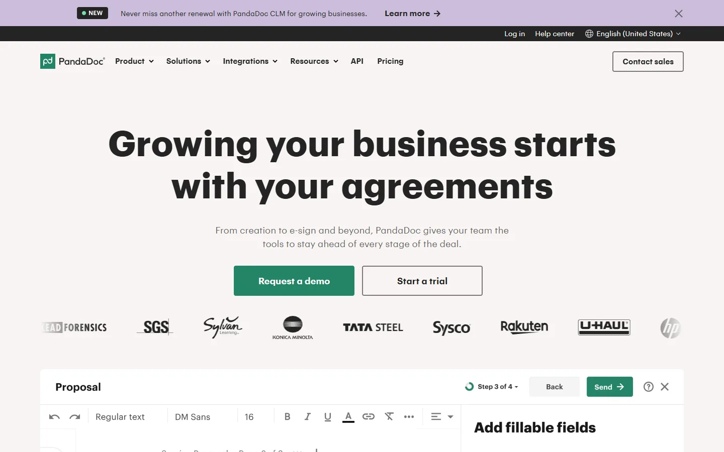Send the Proposal document
The image size is (724, 452).
(609, 387)
